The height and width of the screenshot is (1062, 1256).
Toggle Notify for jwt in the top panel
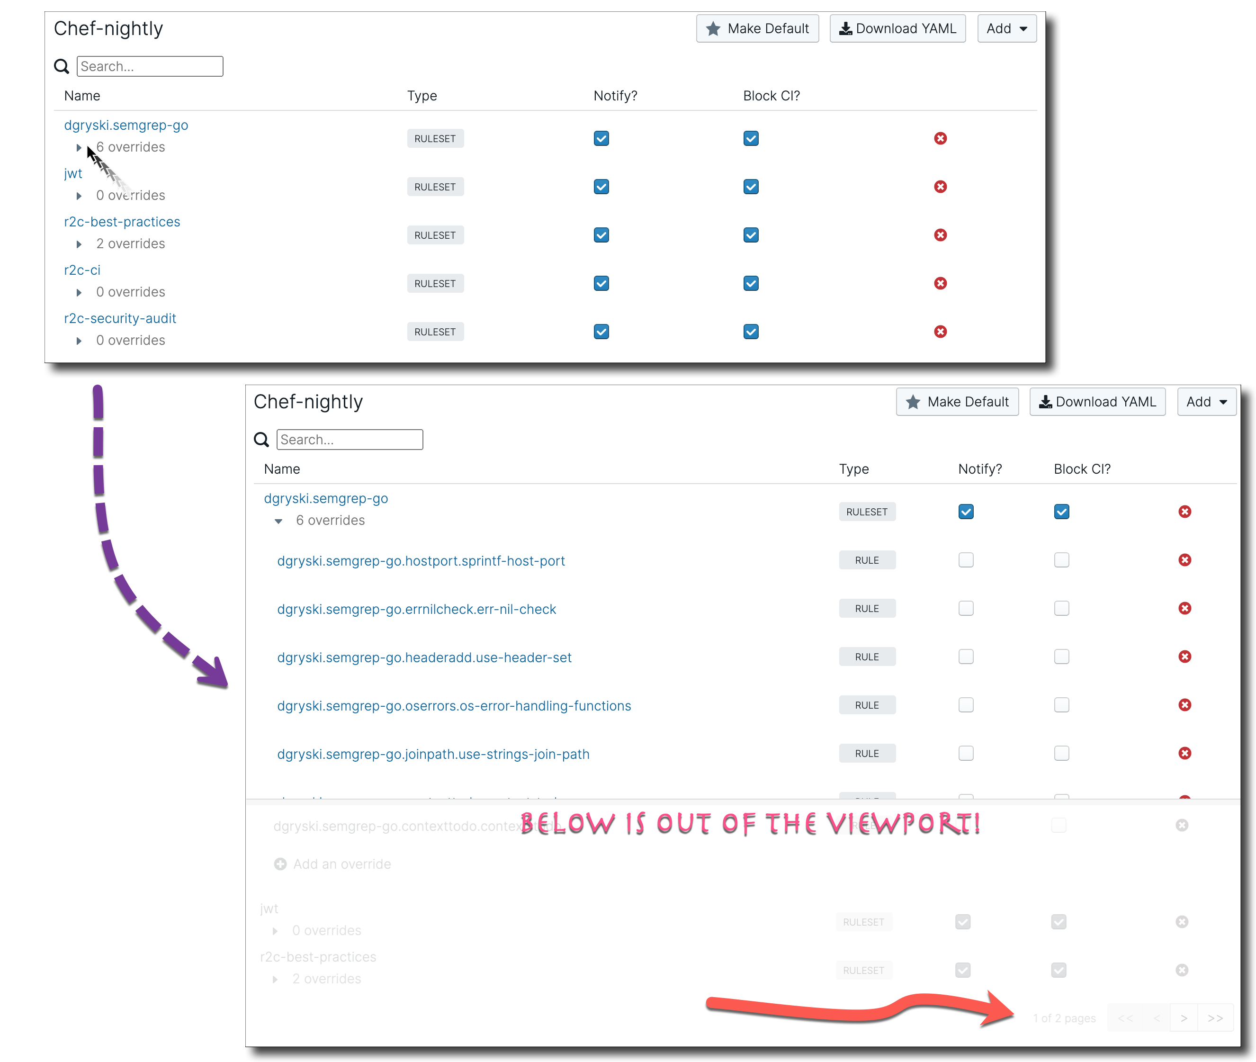tap(601, 187)
